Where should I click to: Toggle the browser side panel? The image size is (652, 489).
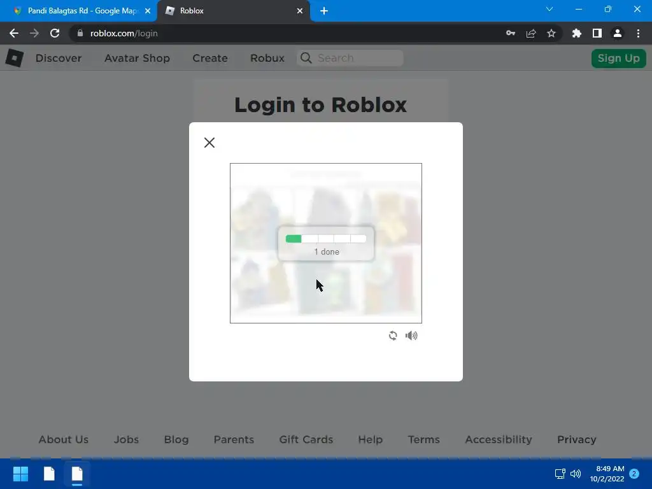pos(597,33)
